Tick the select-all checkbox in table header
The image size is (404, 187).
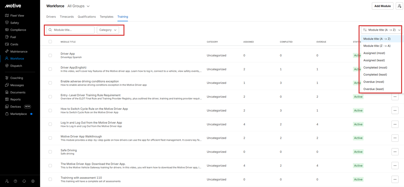(50, 42)
